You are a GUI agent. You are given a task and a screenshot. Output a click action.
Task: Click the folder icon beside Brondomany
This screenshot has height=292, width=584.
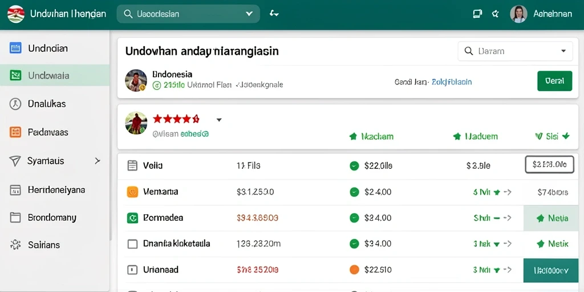click(x=15, y=217)
